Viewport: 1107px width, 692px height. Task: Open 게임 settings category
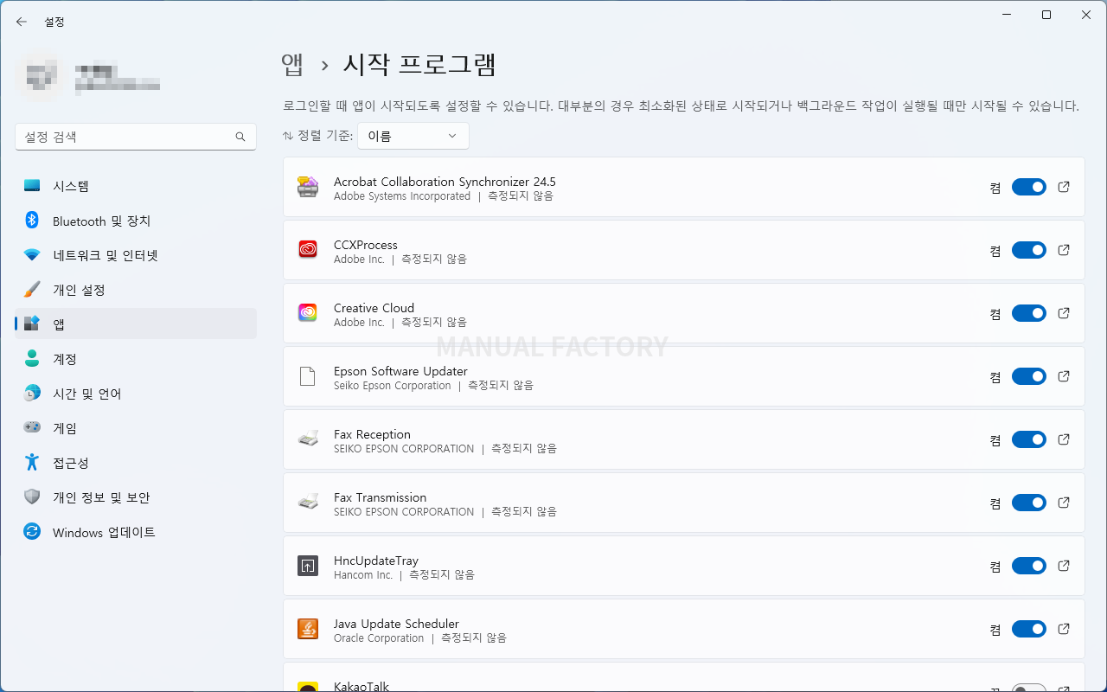click(x=136, y=428)
